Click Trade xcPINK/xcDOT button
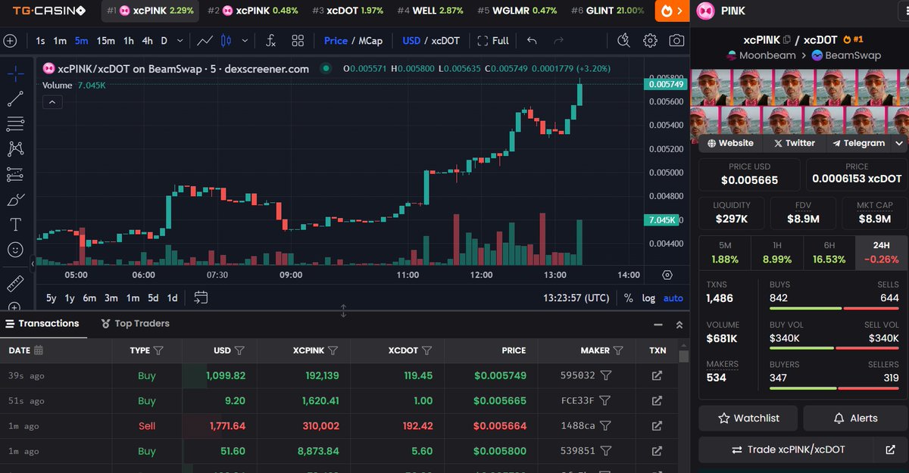Screen dimensions: 909x473 pos(788,450)
